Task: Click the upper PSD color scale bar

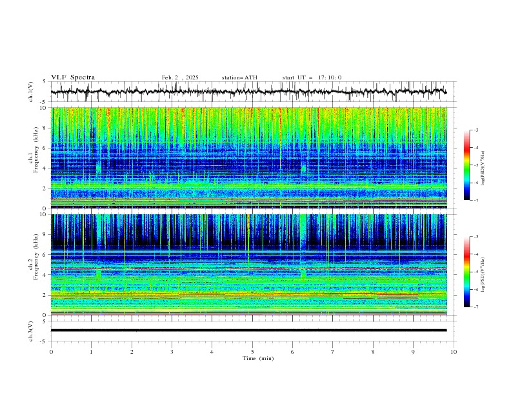Action: tap(467, 165)
